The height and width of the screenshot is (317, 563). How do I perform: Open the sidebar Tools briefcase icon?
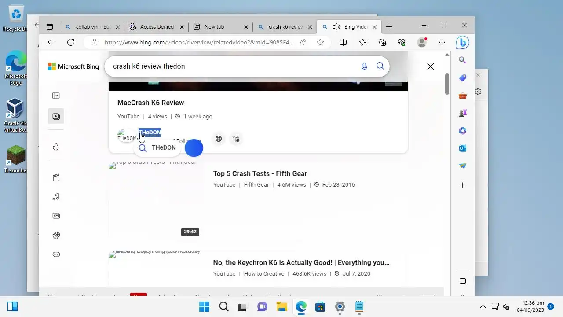click(462, 96)
